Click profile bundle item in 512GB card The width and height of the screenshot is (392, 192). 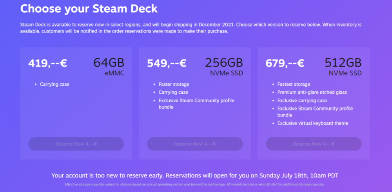pyautogui.click(x=315, y=112)
